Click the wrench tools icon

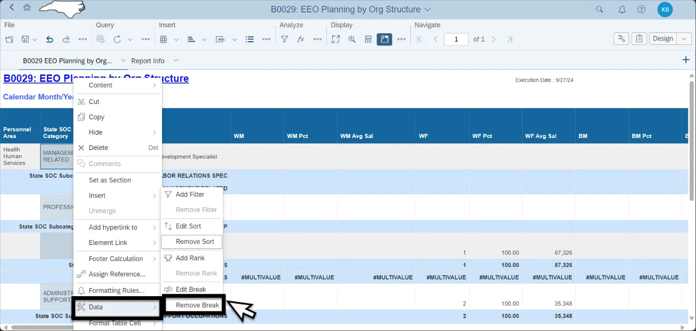click(621, 39)
